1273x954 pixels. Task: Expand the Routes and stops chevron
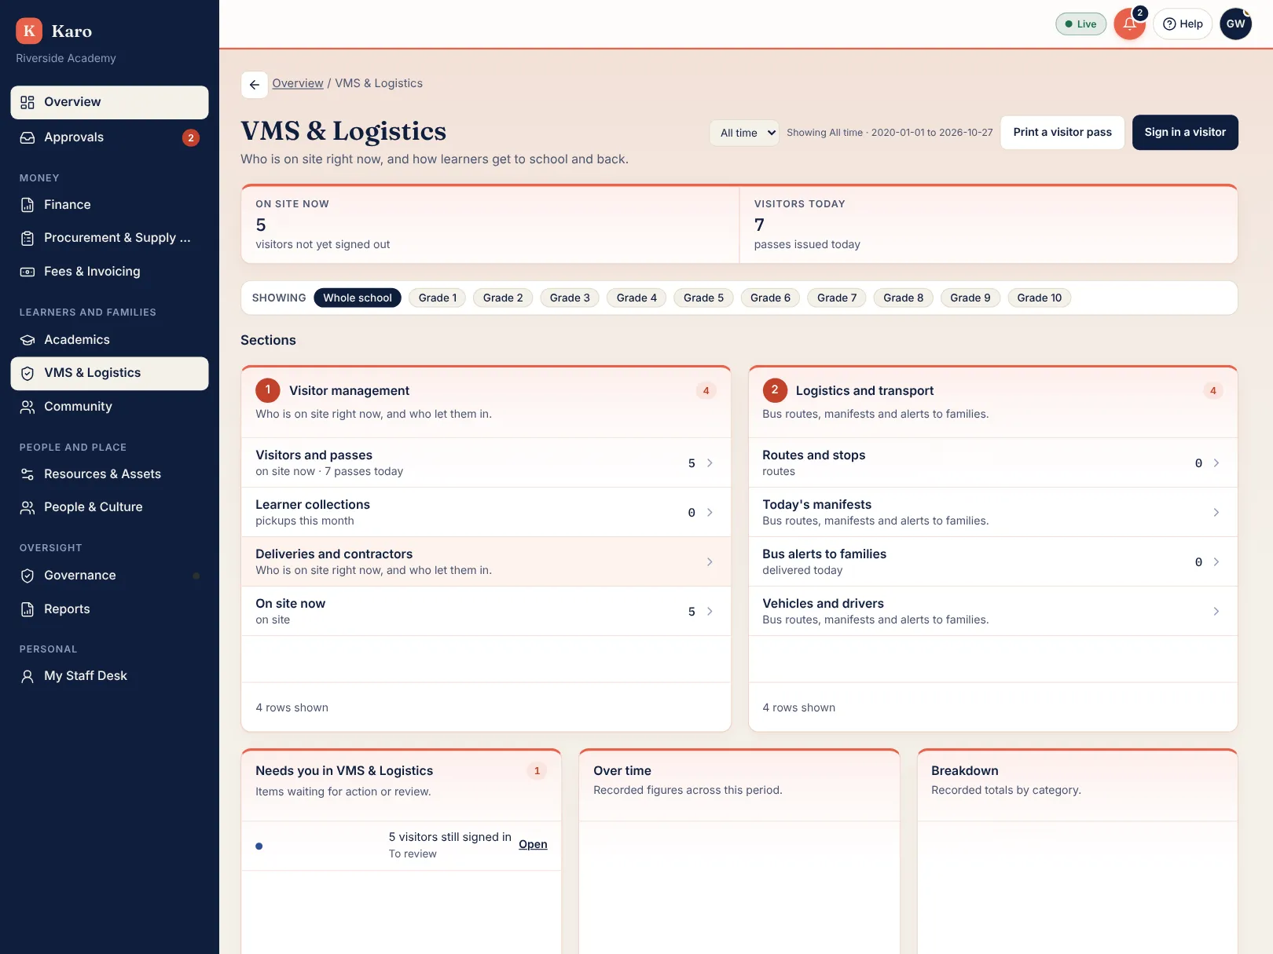pyautogui.click(x=1216, y=463)
